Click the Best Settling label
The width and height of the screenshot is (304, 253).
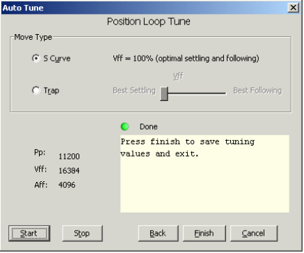134,91
